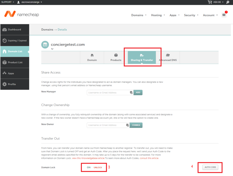This screenshot has height=176, width=233.
Task: Expand the Domains dropdown menu
Action: point(139,15)
